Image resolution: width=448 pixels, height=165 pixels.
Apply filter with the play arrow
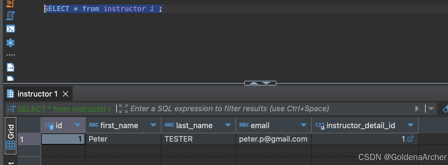(417, 109)
